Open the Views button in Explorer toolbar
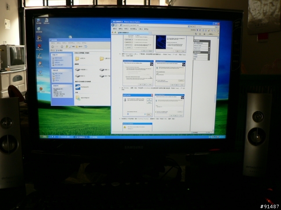The image size is (281, 210). pos(86,47)
